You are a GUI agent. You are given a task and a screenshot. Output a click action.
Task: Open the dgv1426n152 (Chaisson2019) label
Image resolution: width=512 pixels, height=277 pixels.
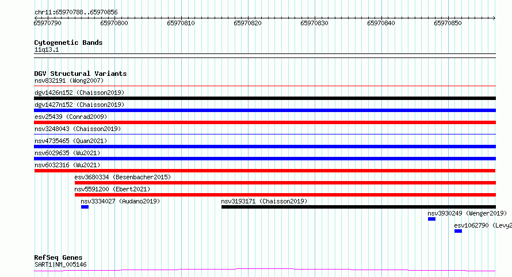tap(79, 93)
